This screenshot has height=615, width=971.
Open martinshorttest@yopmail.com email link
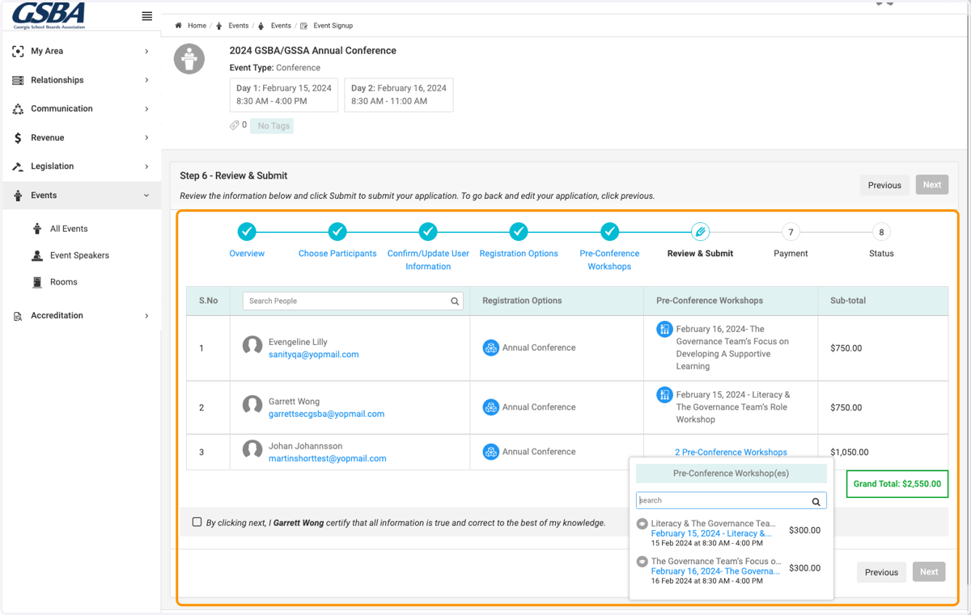[327, 458]
